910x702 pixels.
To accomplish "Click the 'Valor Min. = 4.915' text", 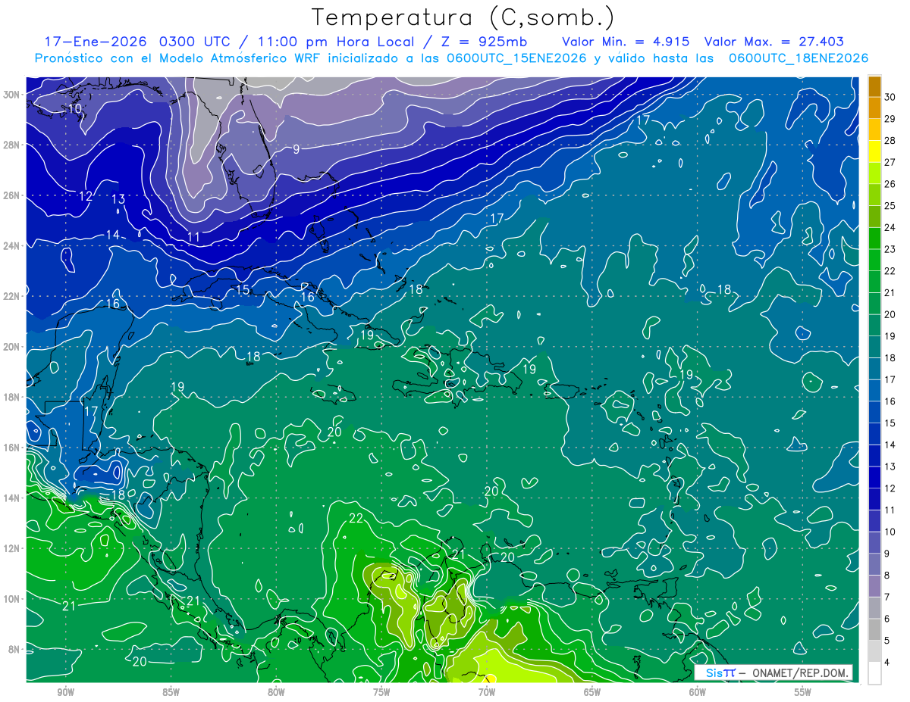I will (x=626, y=42).
